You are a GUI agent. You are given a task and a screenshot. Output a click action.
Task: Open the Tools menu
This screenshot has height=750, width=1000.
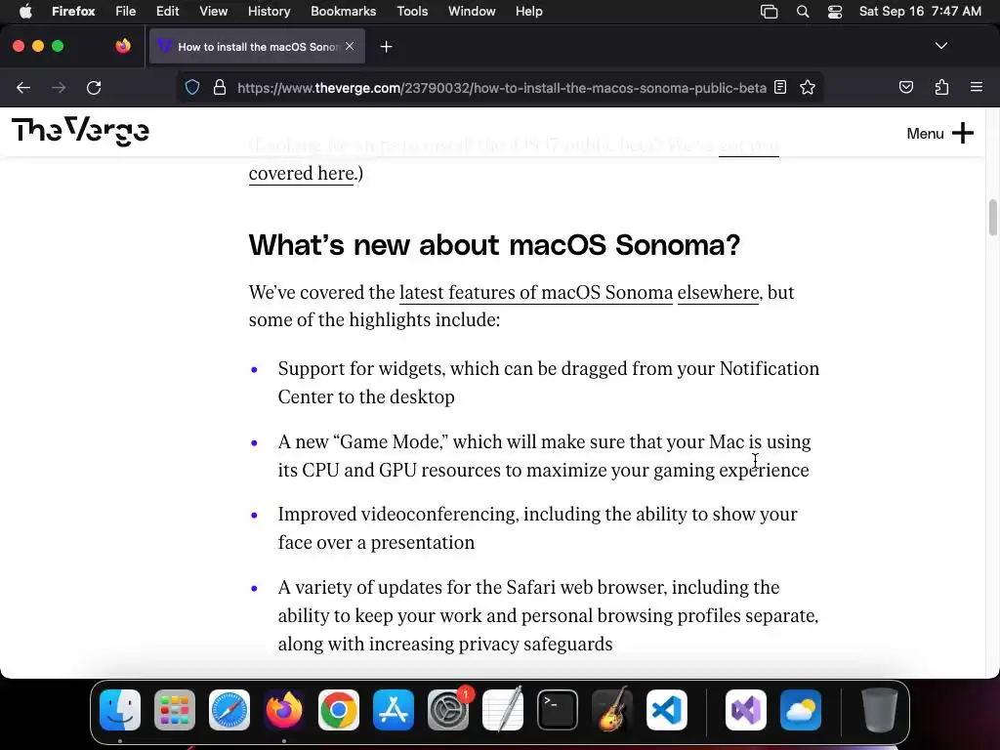[412, 12]
